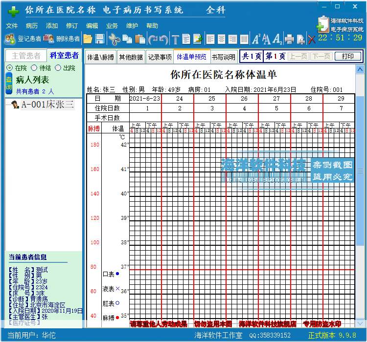
Task: Click the green cross application logo
Action: 13,11
